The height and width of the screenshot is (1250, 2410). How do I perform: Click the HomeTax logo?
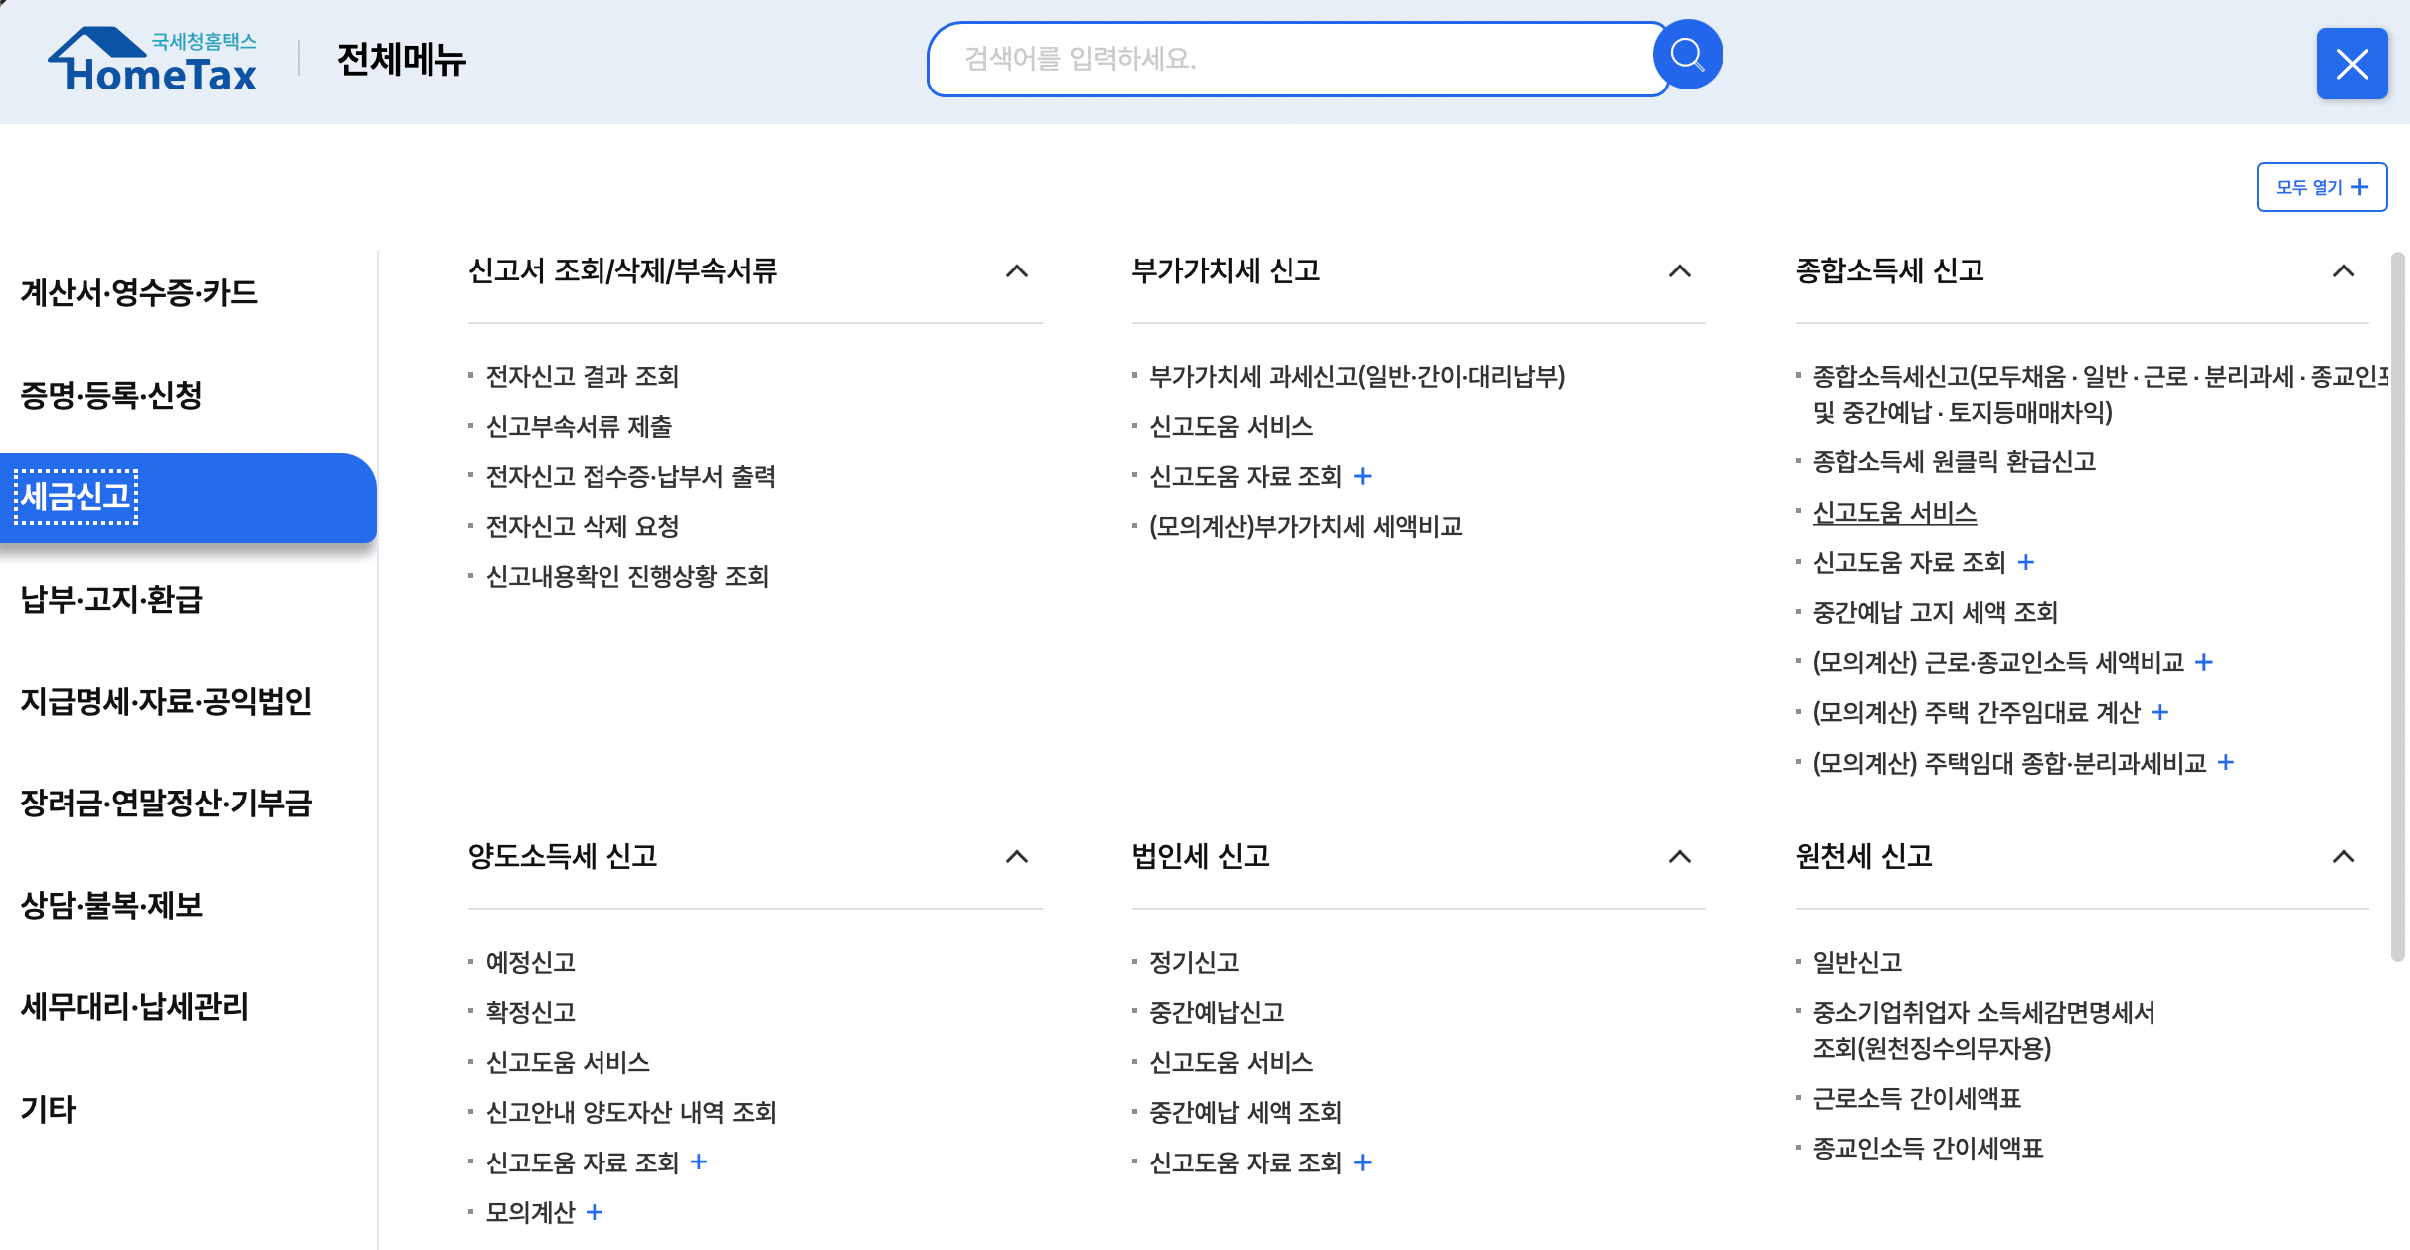coord(151,60)
